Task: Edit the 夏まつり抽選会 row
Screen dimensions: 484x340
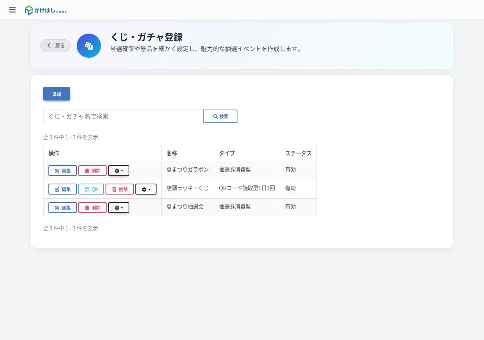Action: pos(62,208)
